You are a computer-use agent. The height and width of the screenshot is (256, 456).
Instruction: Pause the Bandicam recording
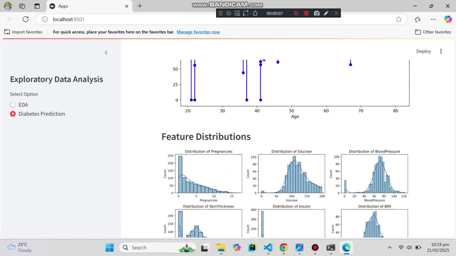(x=296, y=13)
